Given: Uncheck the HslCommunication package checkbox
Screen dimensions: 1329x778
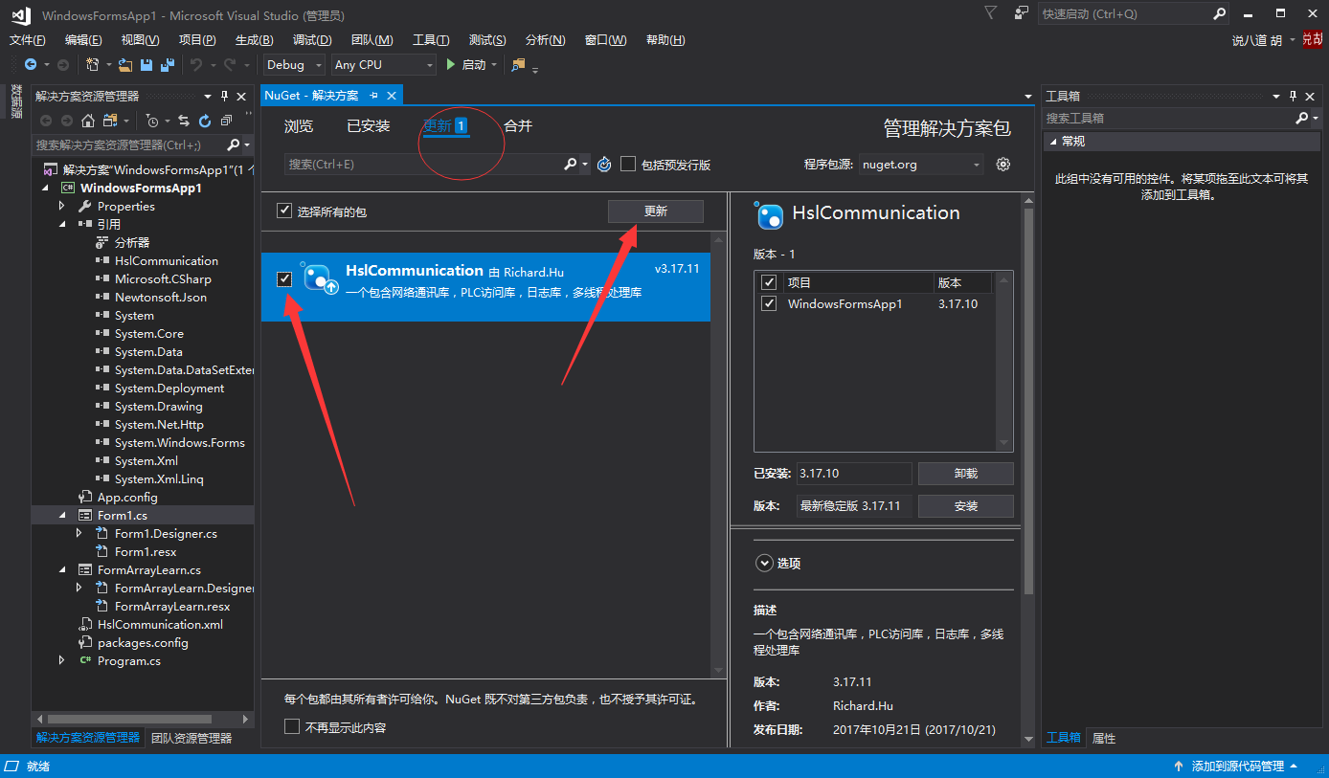Looking at the screenshot, I should [284, 278].
